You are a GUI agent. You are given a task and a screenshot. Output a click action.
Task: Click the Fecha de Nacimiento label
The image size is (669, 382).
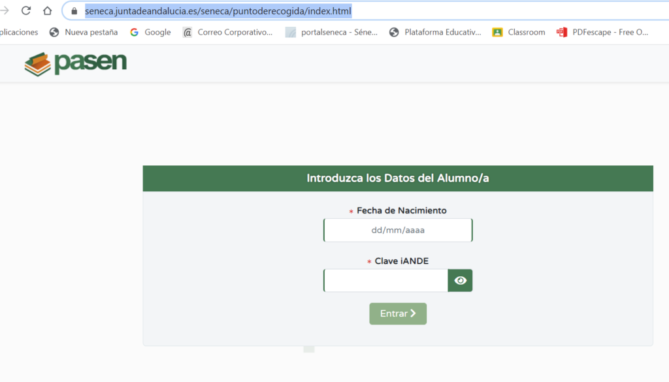click(402, 211)
